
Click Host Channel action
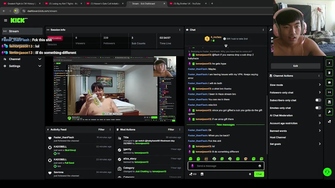coord(278,137)
